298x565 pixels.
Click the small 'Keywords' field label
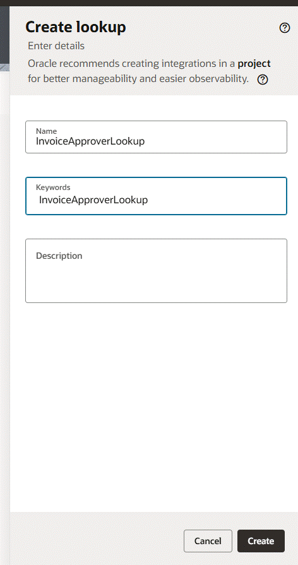53,187
